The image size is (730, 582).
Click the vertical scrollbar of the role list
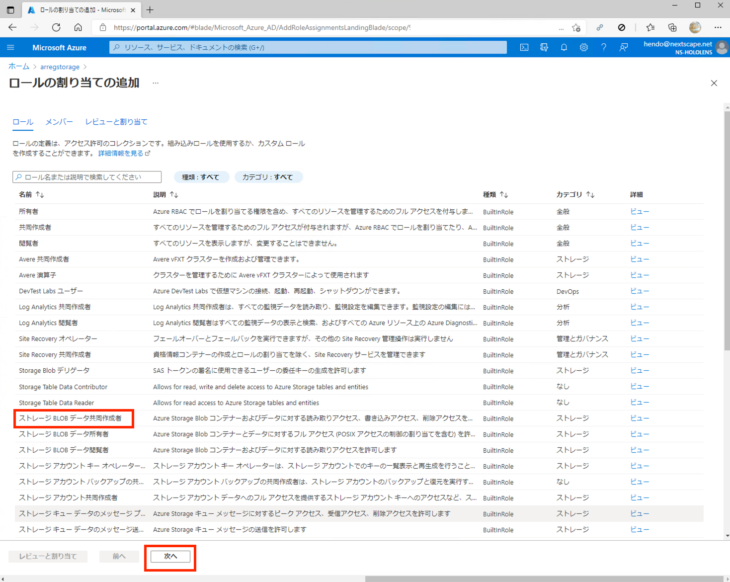[x=727, y=231]
